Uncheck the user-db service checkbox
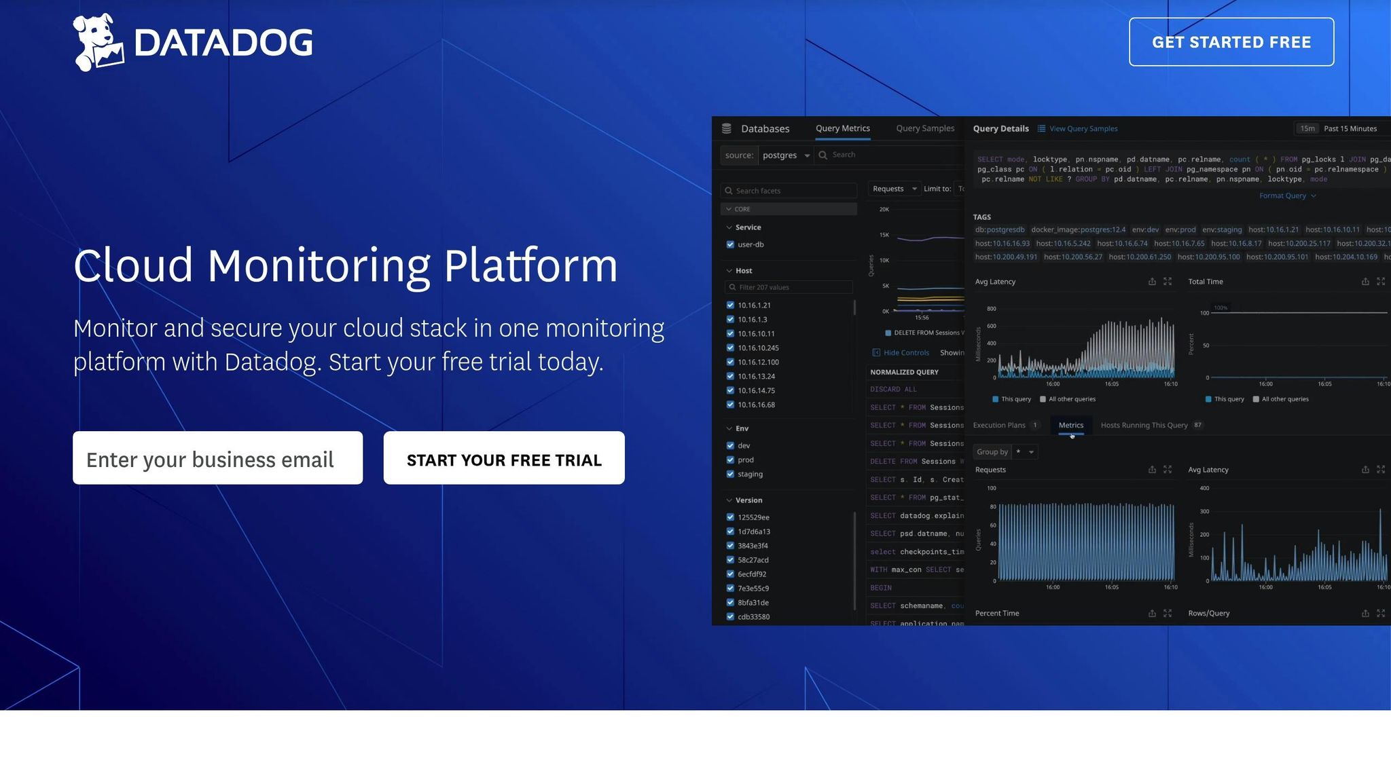This screenshot has height=782, width=1391. 730,244
